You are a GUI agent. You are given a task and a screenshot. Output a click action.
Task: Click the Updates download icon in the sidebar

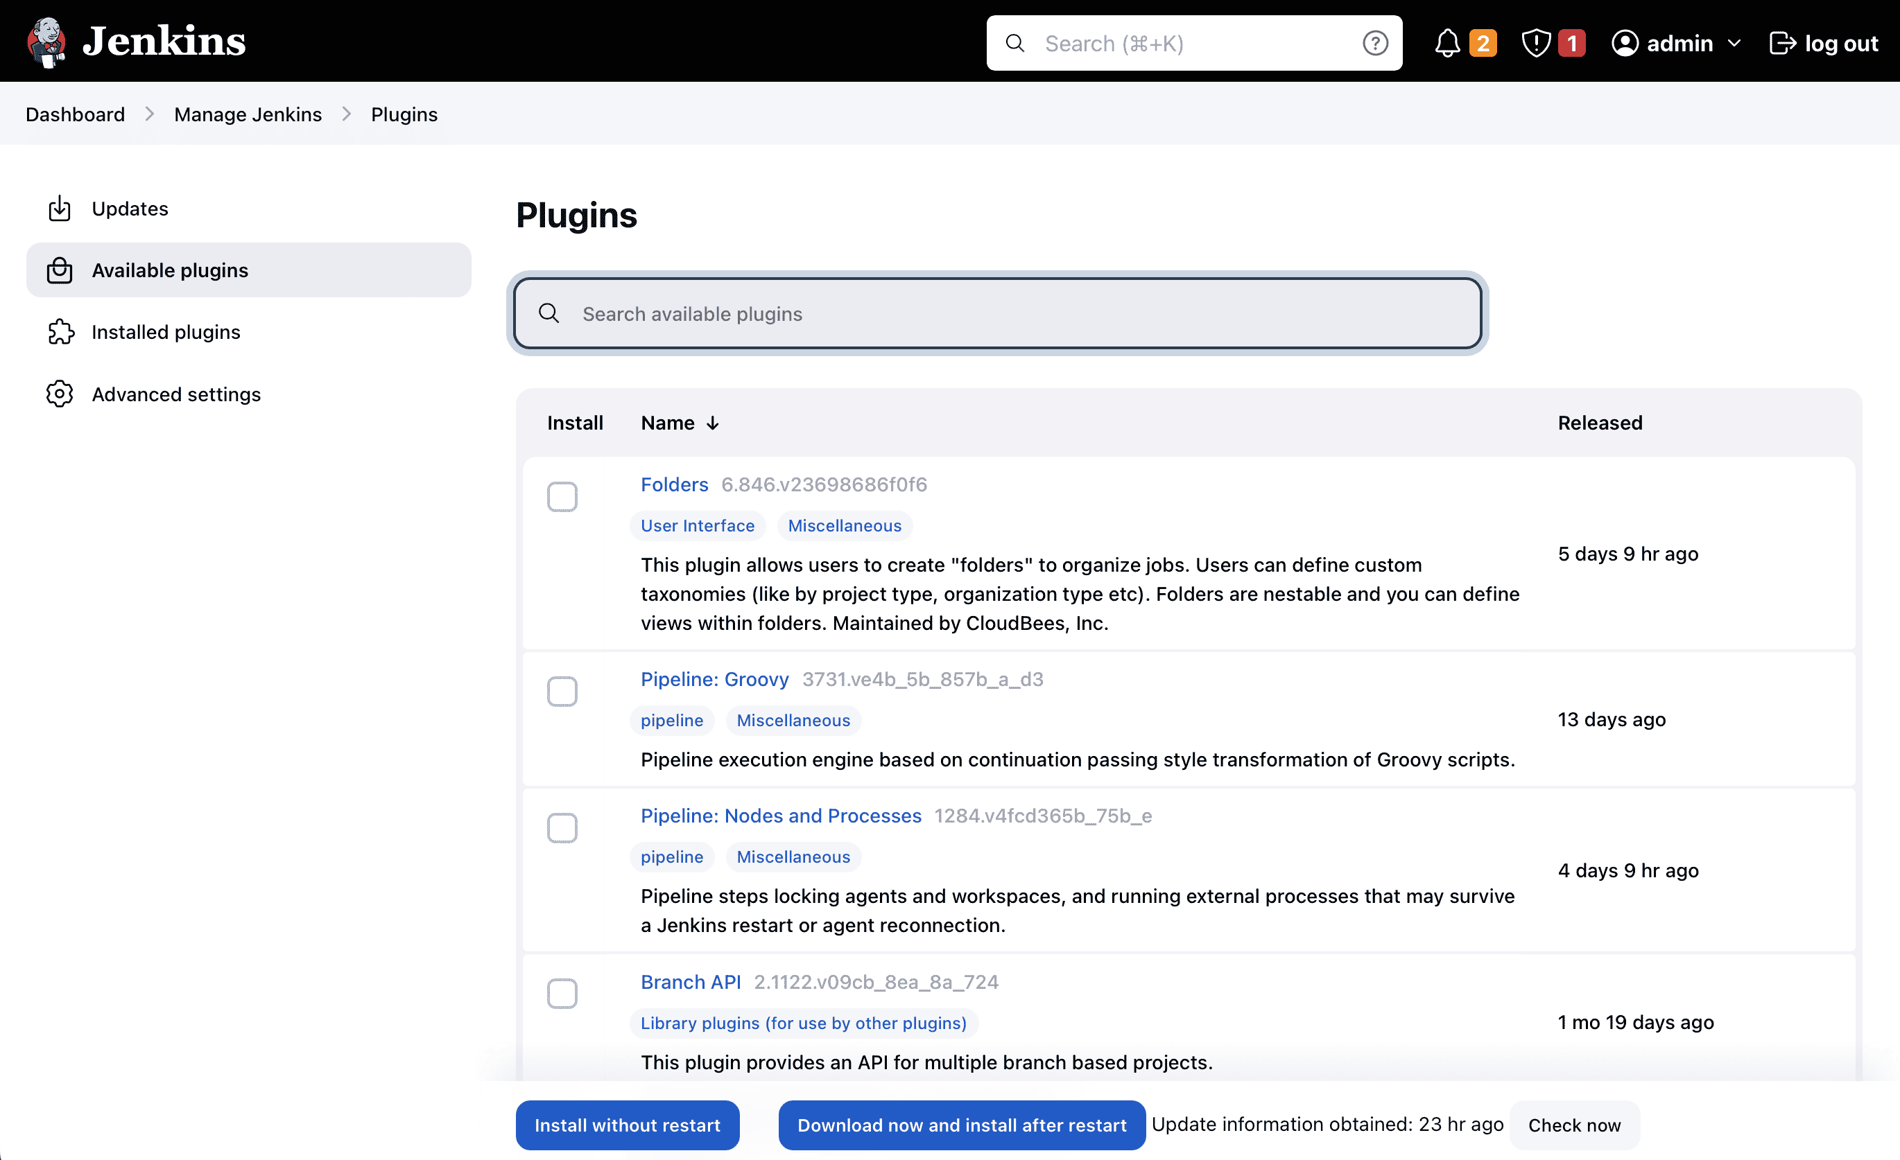point(60,209)
